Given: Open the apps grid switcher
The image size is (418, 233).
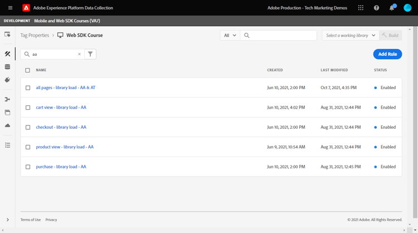Looking at the screenshot, I should [x=361, y=8].
